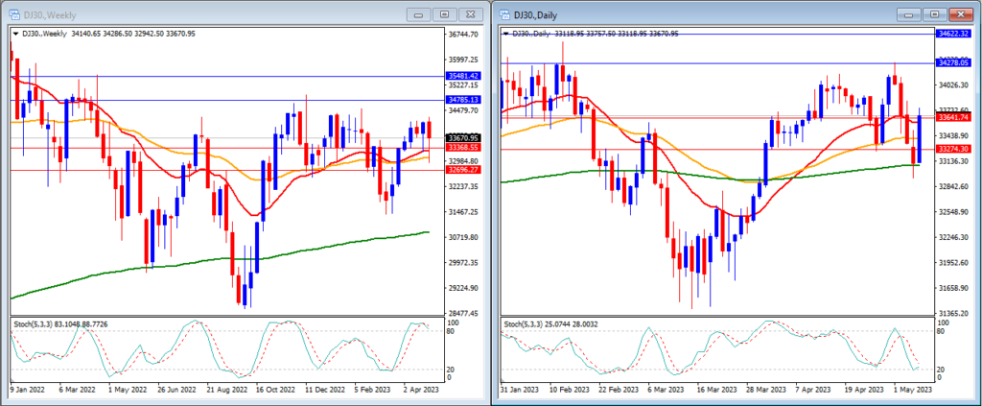This screenshot has height=406, width=982.
Task: Click the 31952.60 price axis value on the Daily chart
Action: pos(953,263)
